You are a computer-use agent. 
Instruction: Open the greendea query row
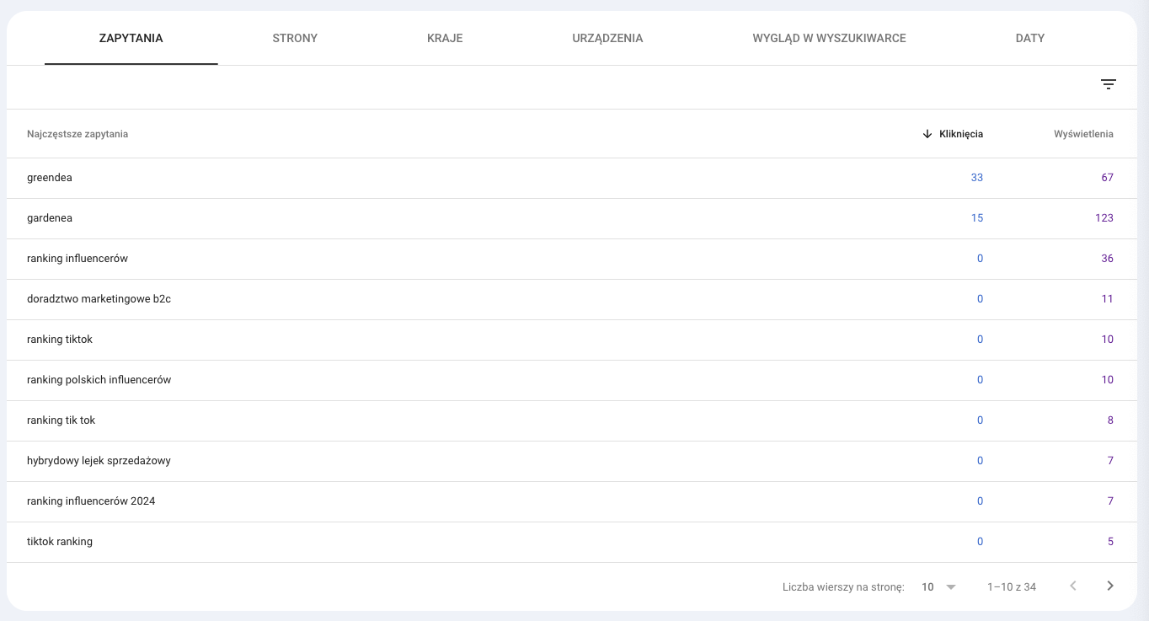[x=50, y=178]
